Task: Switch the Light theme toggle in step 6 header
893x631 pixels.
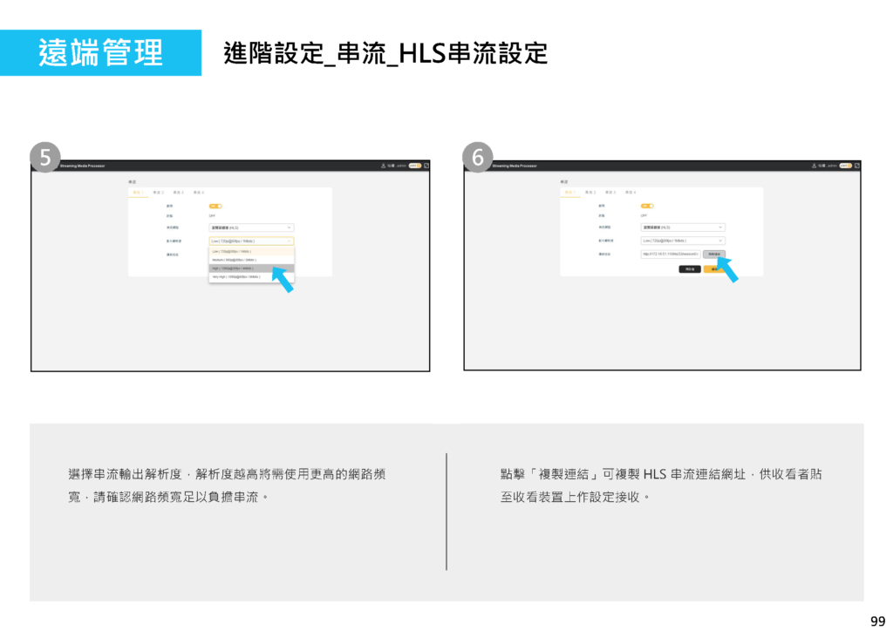Action: coord(845,166)
